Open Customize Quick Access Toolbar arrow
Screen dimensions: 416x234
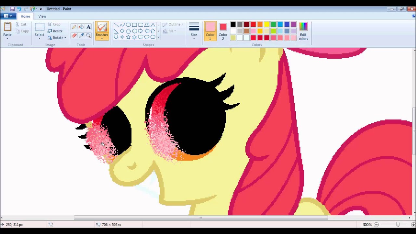click(x=41, y=9)
